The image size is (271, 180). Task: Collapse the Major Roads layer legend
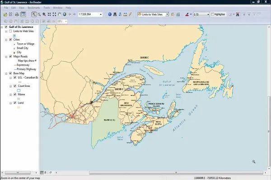pyautogui.click(x=6, y=57)
